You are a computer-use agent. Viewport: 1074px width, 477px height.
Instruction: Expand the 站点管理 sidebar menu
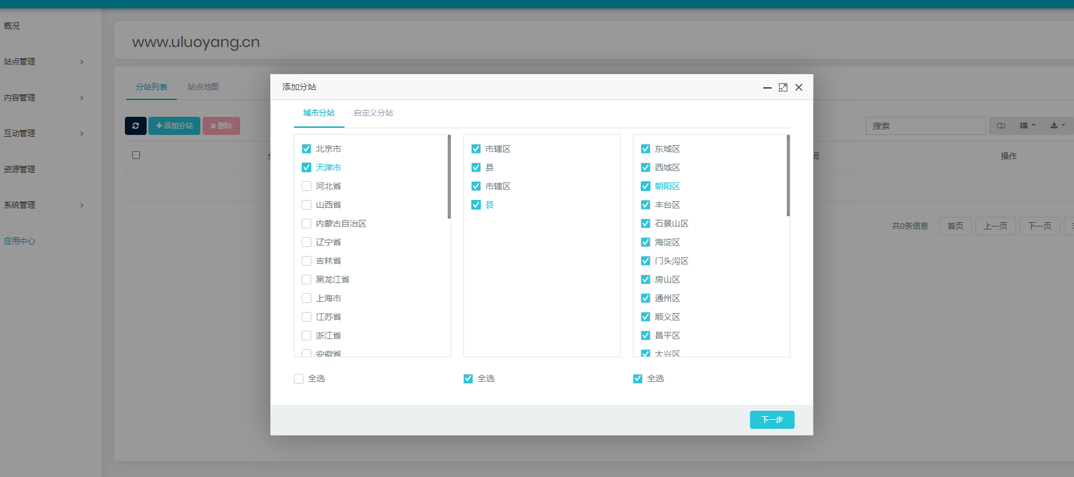click(x=42, y=61)
